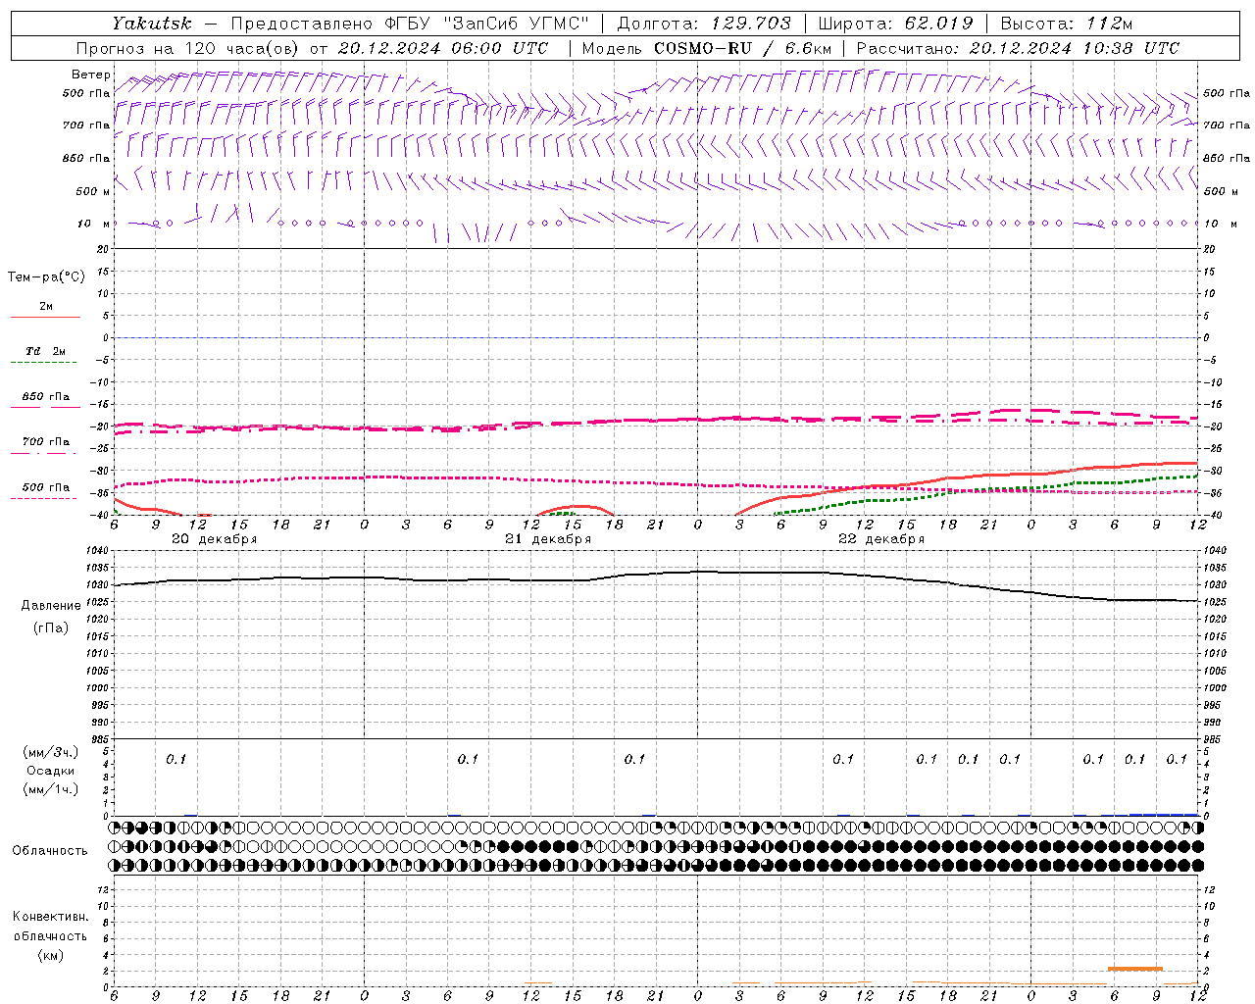Click the (гПа) unit under Давление
This screenshot has height=1004, width=1255.
[x=51, y=627]
